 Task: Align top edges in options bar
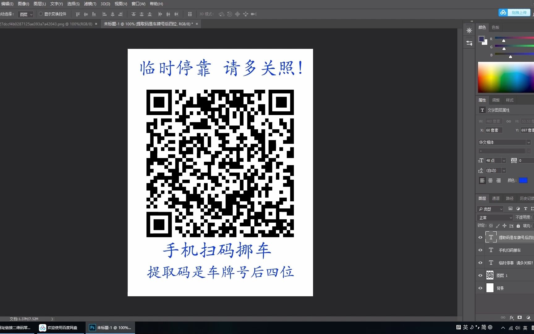tap(78, 14)
